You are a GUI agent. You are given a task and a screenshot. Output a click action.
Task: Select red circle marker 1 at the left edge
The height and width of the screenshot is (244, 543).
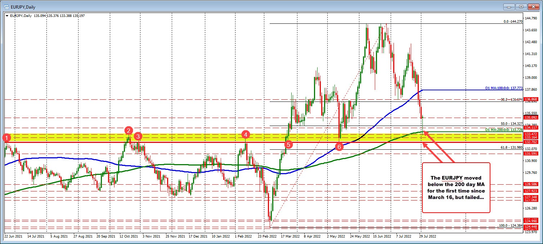click(x=6, y=137)
